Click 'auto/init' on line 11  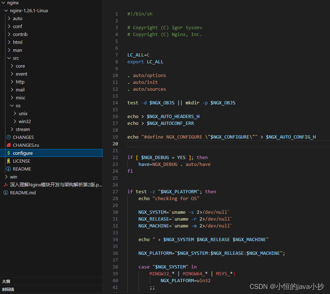point(145,82)
